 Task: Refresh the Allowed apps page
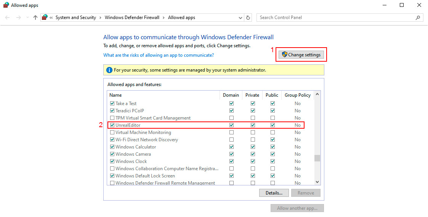(248, 18)
